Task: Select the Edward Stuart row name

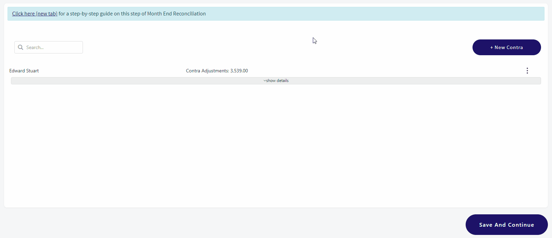Action: point(24,71)
